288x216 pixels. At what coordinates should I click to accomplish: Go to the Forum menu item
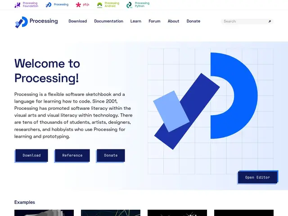click(x=154, y=21)
